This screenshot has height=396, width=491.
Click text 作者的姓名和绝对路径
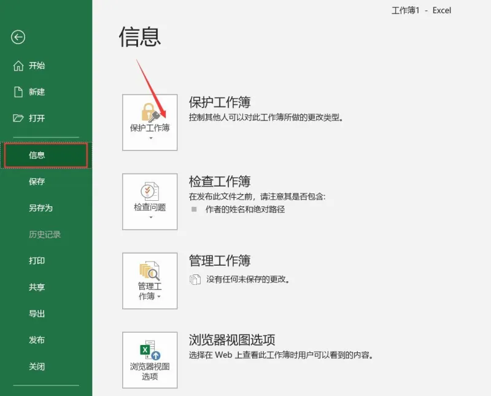[245, 209]
